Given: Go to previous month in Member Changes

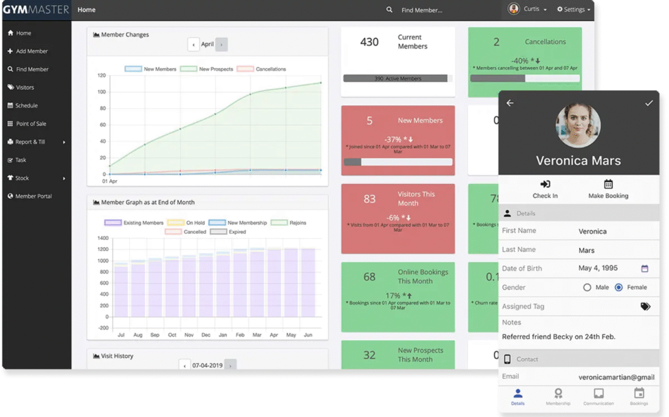Looking at the screenshot, I should [x=193, y=45].
